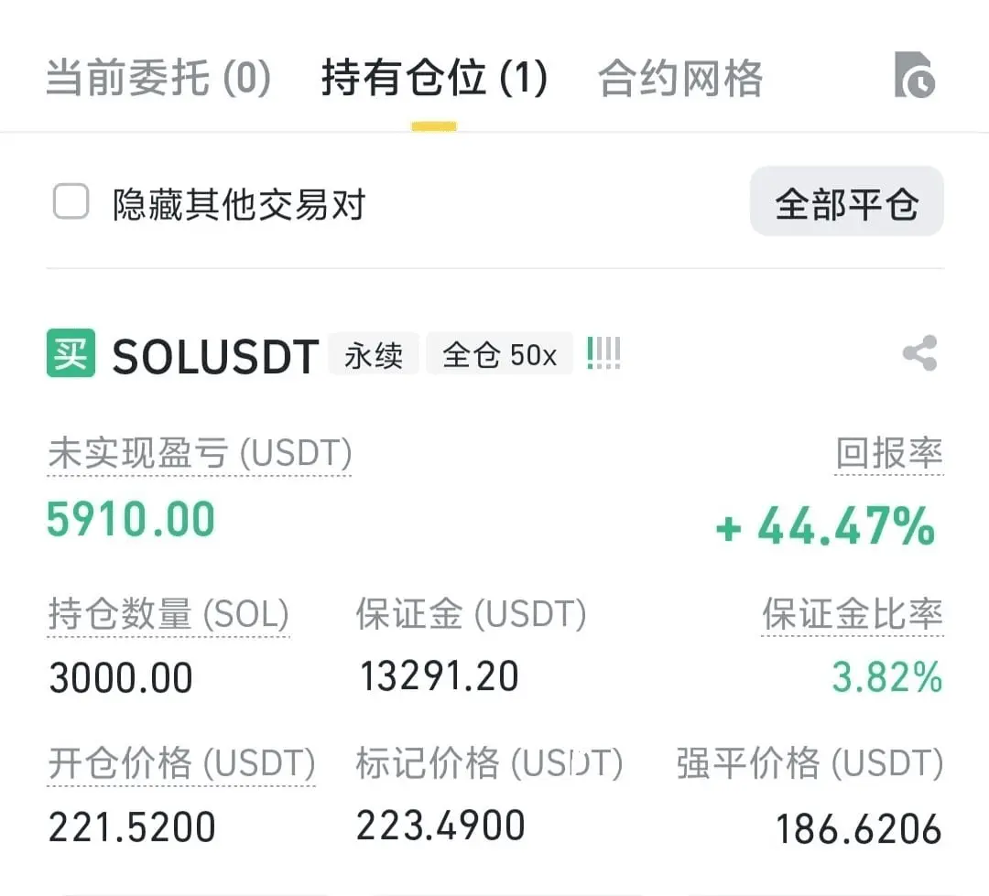Check the 隐藏其他交易对 checkbox
The image size is (989, 896).
[x=71, y=201]
